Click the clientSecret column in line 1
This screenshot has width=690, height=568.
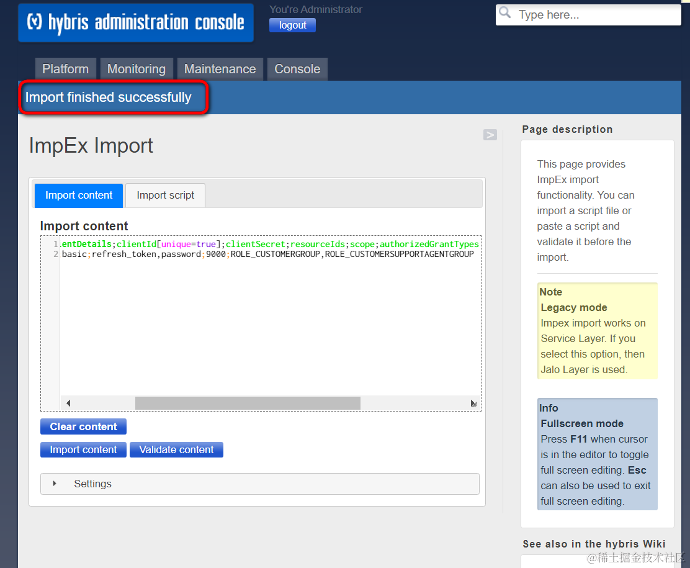[255, 244]
